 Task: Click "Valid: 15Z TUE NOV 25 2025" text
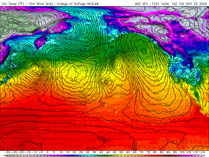click(x=184, y=4)
